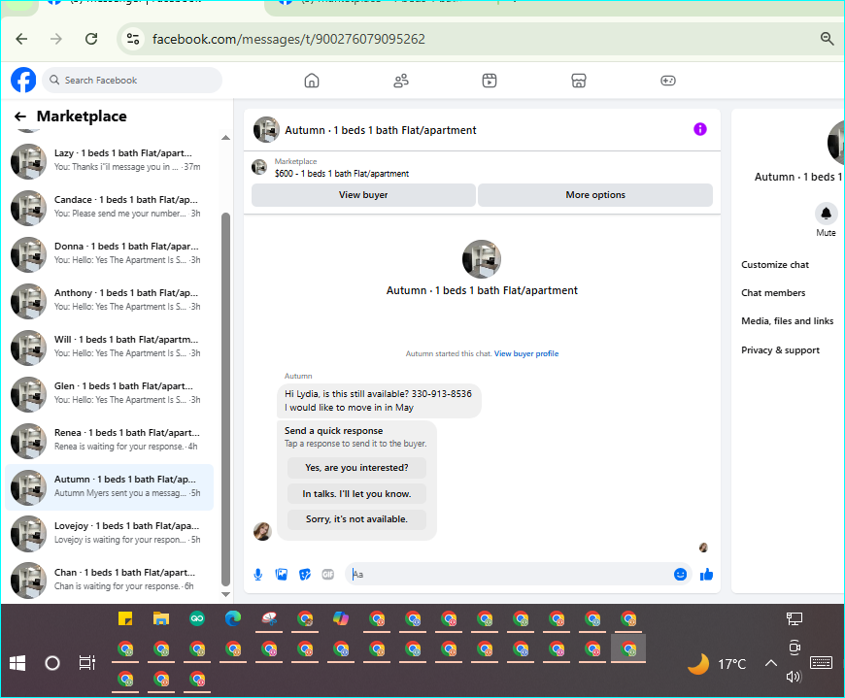Open the Windows Start button
Viewport: 845px width, 698px height.
(x=17, y=663)
